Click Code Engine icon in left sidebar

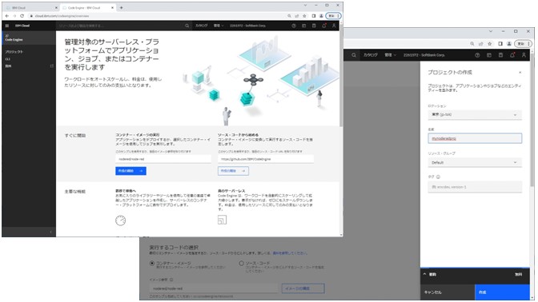[x=7, y=36]
